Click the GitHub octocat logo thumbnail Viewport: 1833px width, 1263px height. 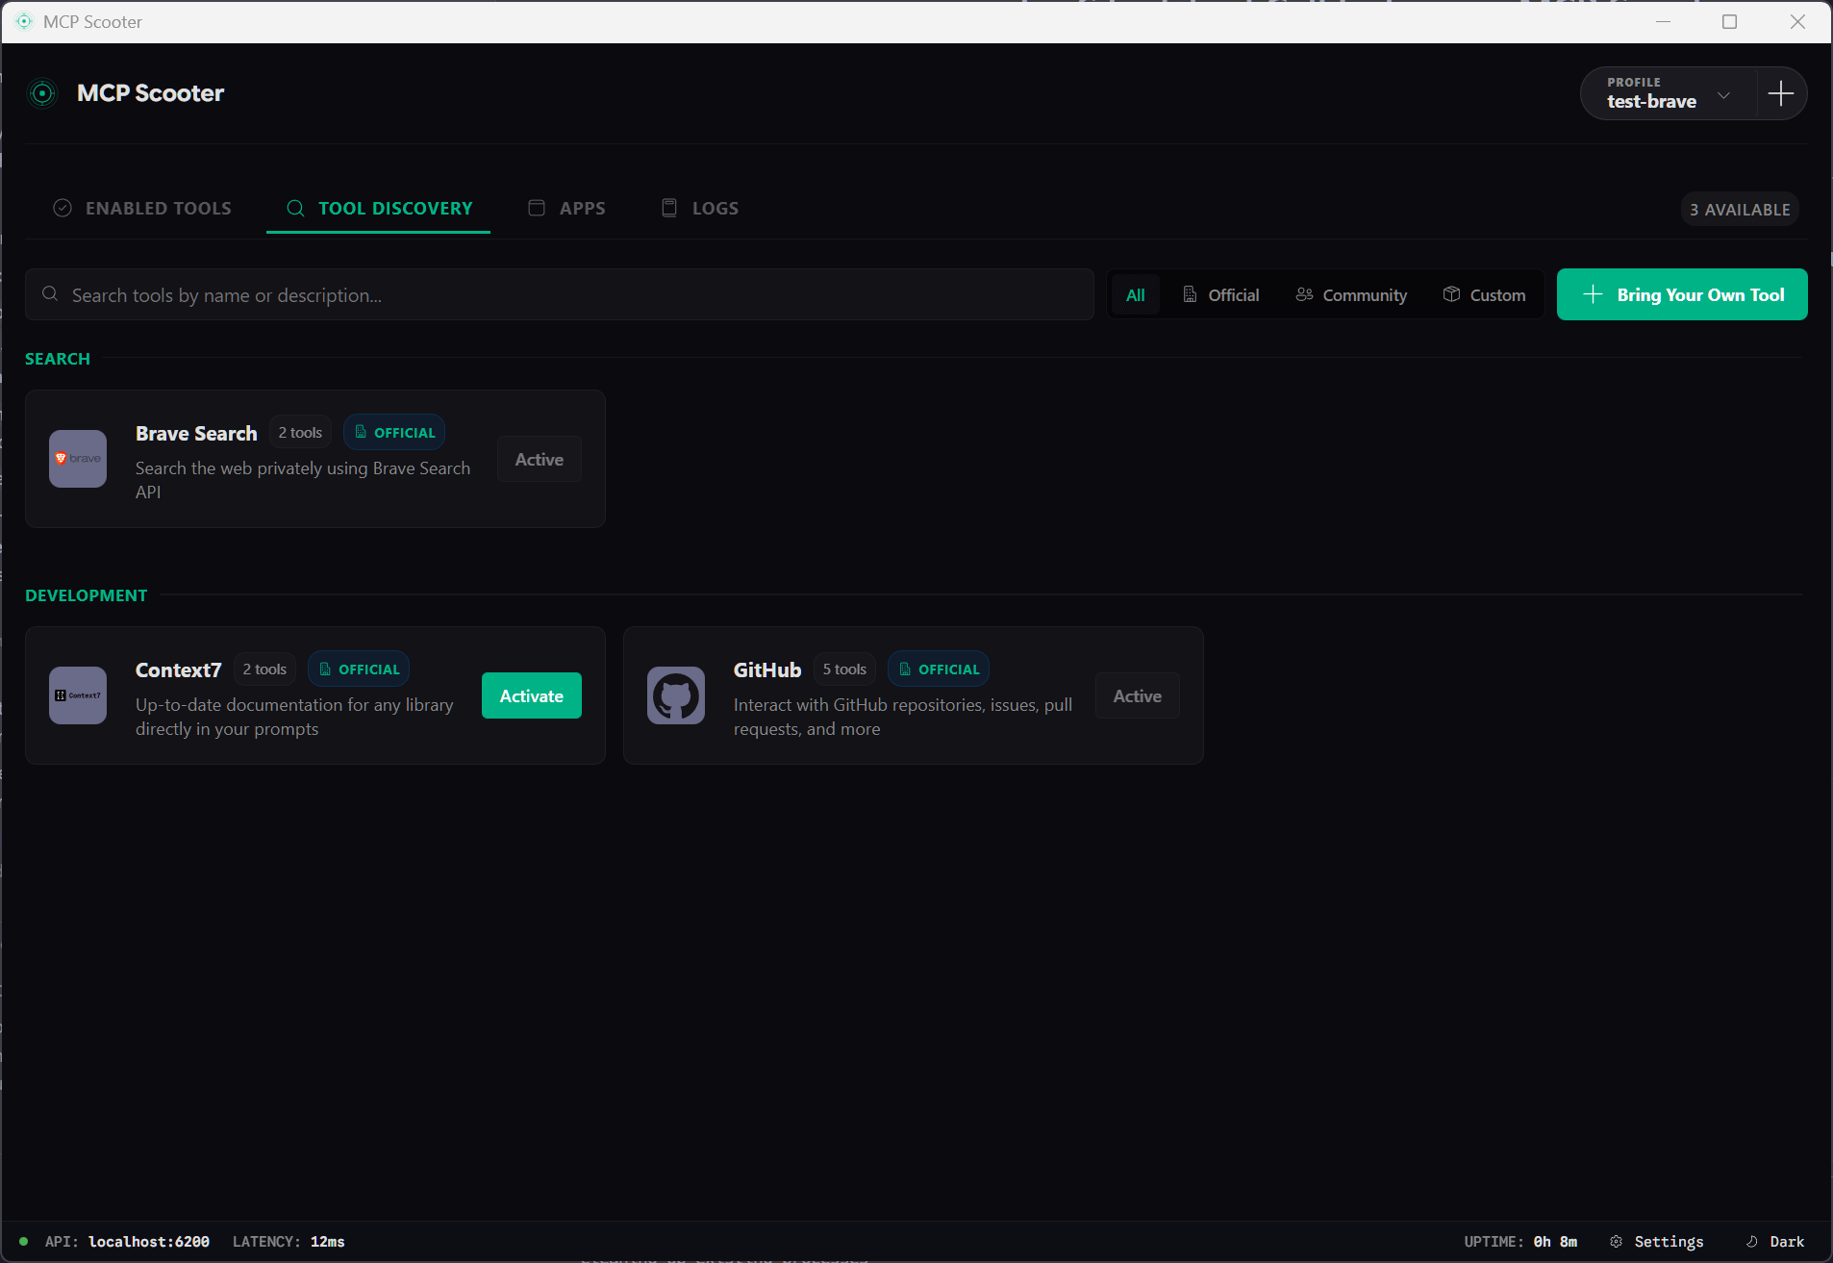pyautogui.click(x=676, y=695)
